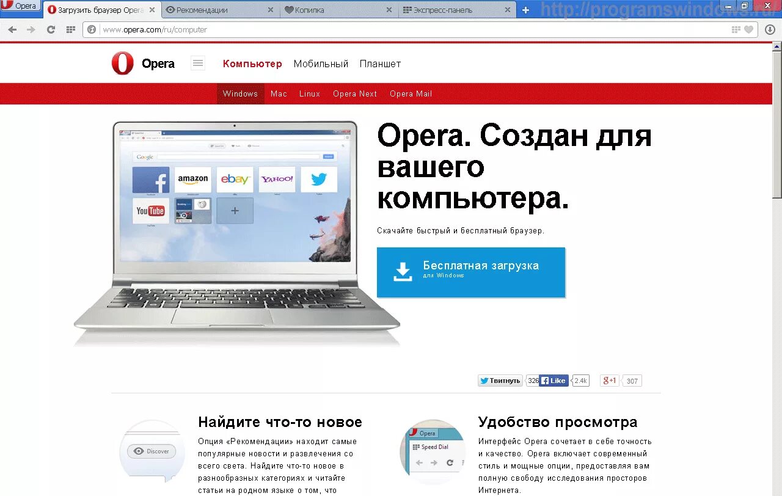Click the Facebook tile on laptop screen
782x496 pixels.
[151, 180]
